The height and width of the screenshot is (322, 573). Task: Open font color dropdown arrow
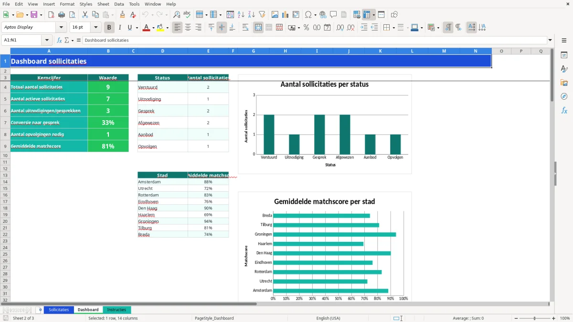[x=152, y=28]
